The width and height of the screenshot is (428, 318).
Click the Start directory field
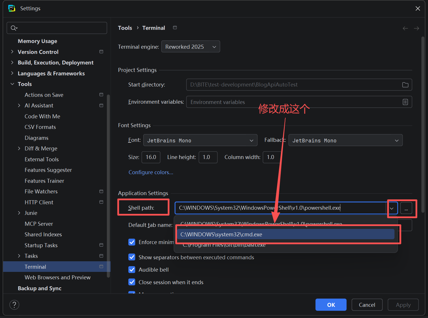tap(299, 85)
